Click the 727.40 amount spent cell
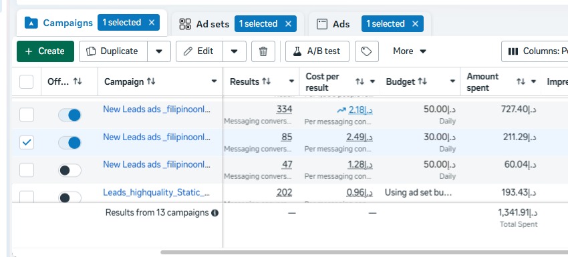This screenshot has width=568, height=257. tap(519, 109)
